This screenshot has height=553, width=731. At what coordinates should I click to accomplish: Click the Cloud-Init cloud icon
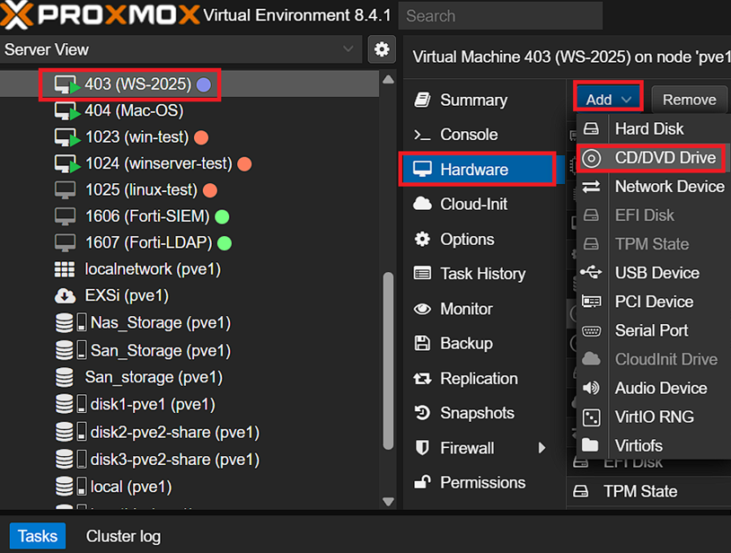tap(422, 204)
